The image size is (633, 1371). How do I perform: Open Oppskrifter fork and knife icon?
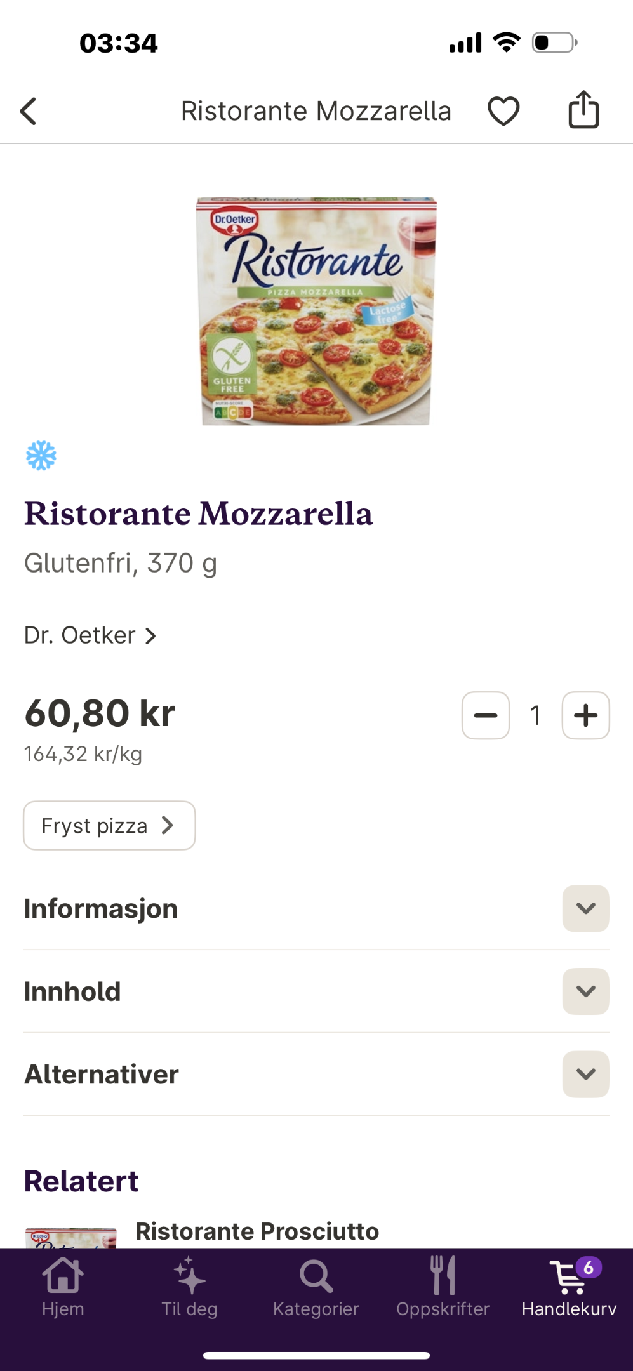tap(443, 1275)
